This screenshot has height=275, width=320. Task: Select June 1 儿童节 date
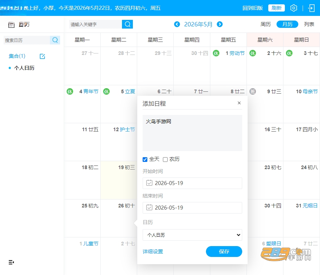coord(89,244)
